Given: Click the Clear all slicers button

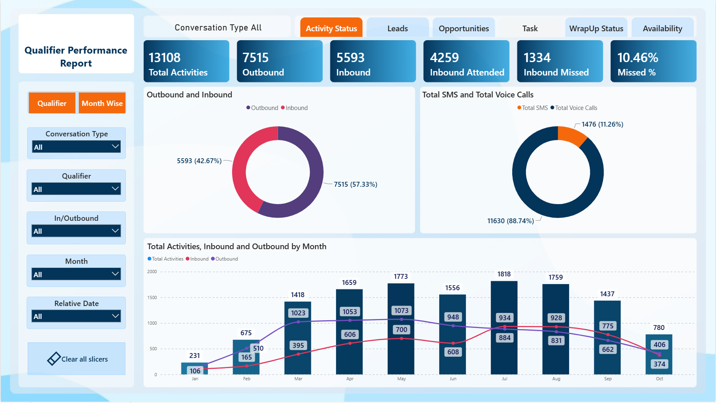Looking at the screenshot, I should click(x=76, y=359).
